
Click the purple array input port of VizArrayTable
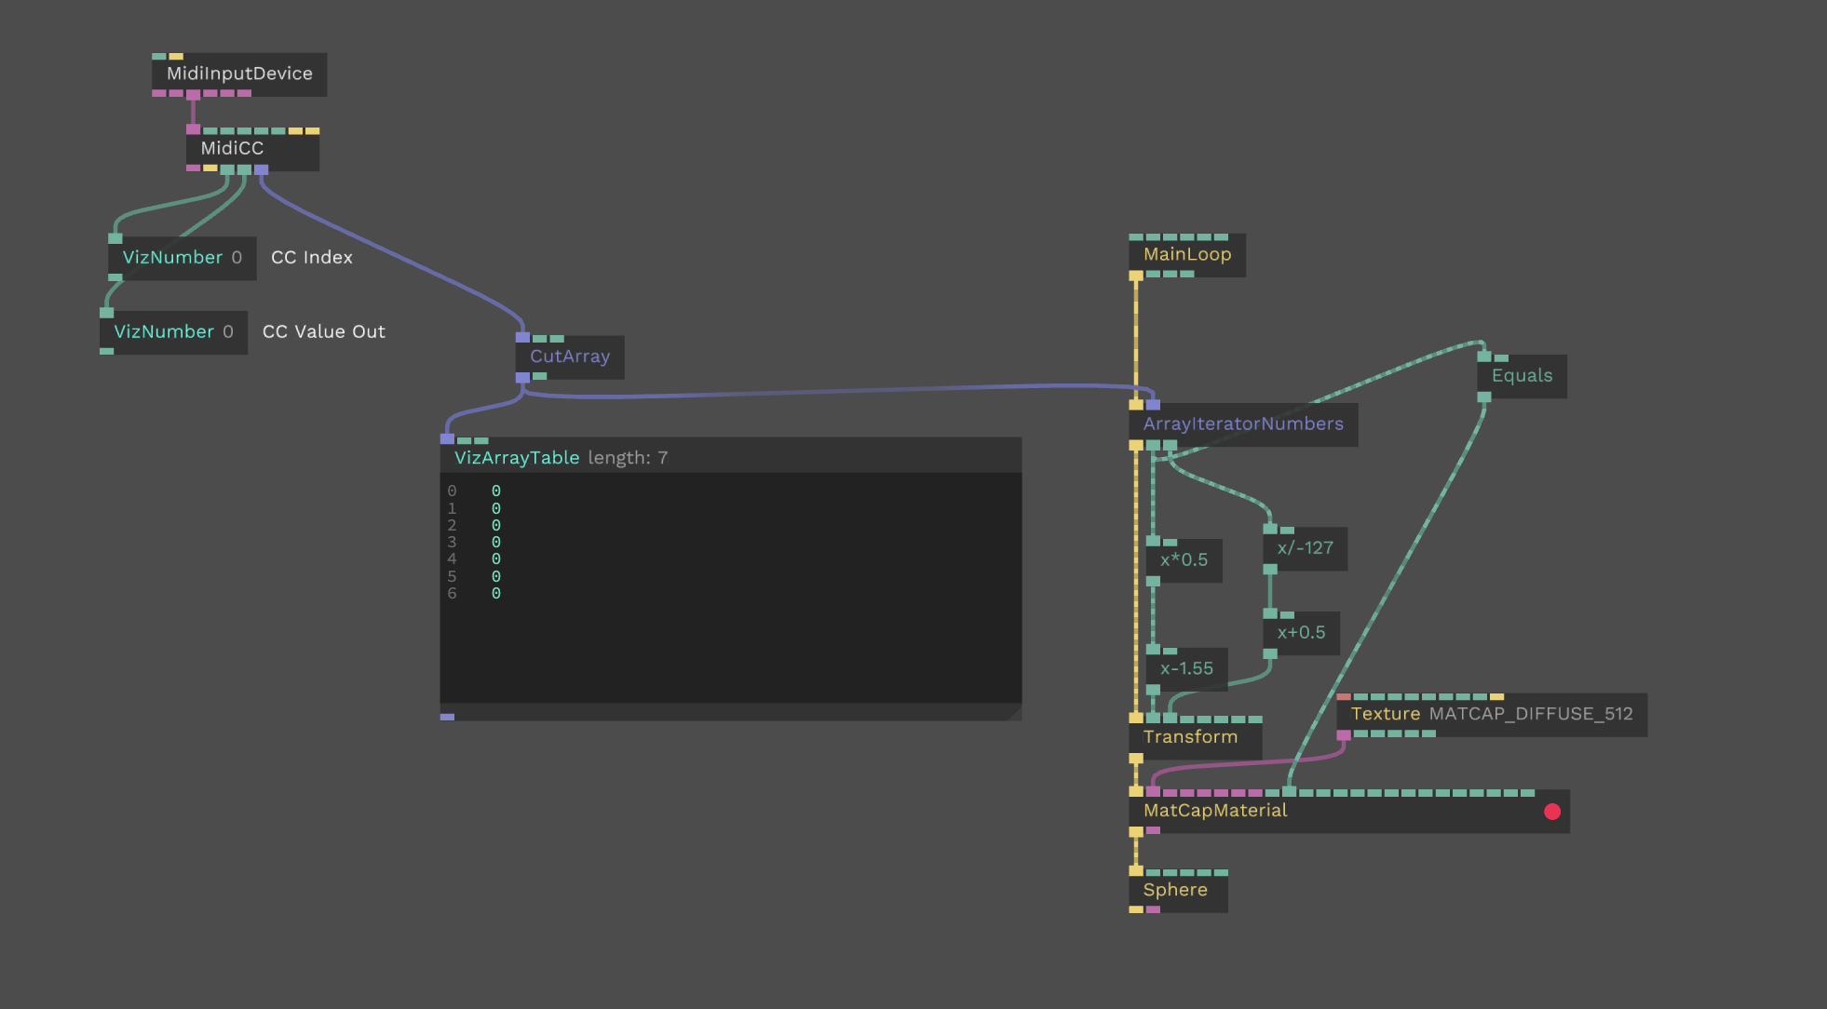click(448, 440)
